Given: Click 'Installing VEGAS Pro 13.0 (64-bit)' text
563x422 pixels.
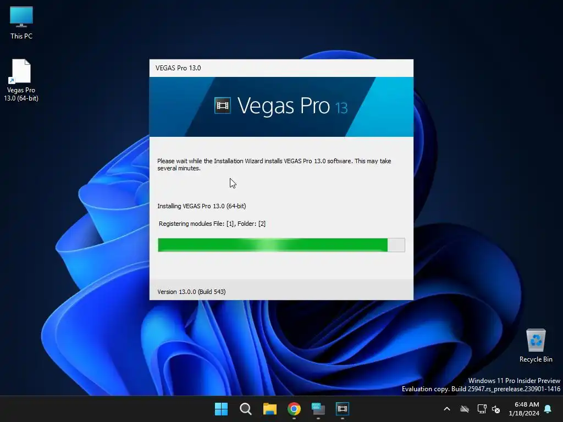Looking at the screenshot, I should click(201, 206).
